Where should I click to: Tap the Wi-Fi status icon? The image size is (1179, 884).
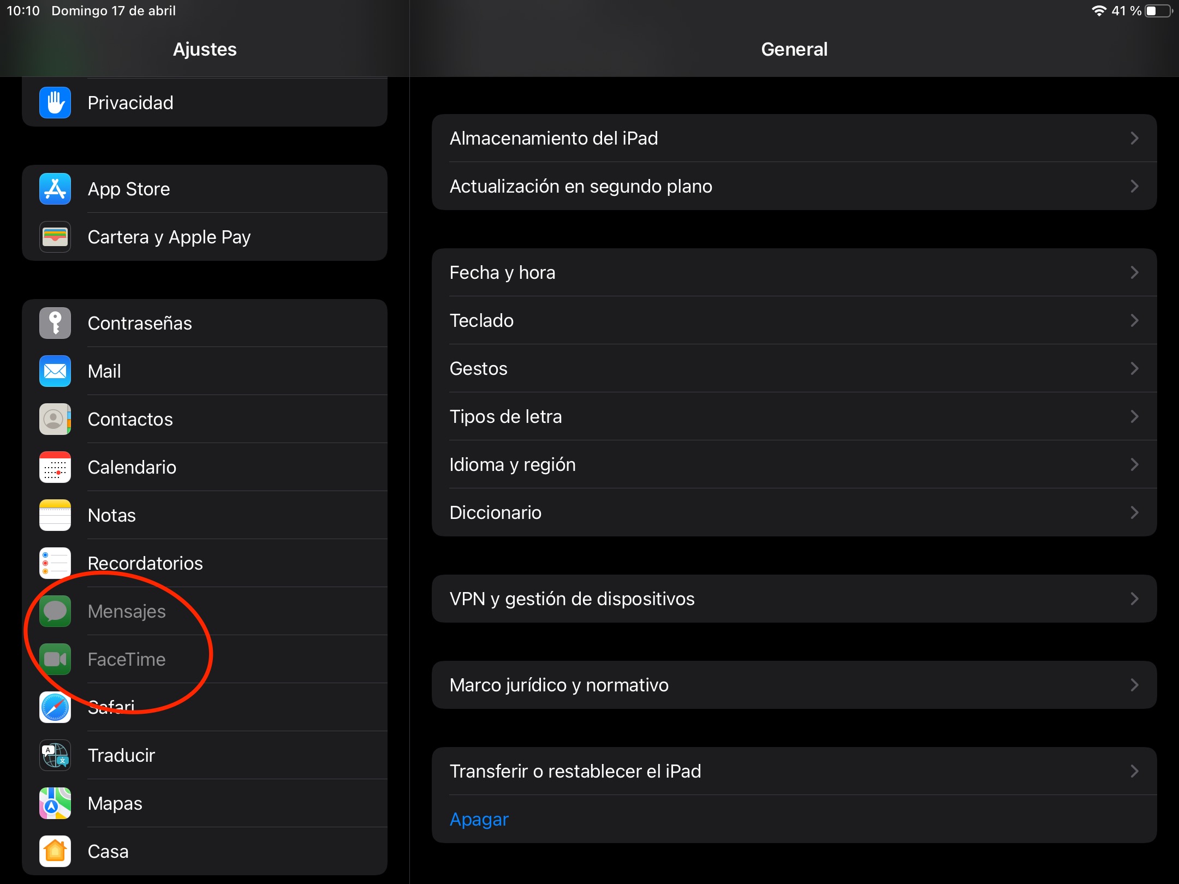coord(1099,11)
